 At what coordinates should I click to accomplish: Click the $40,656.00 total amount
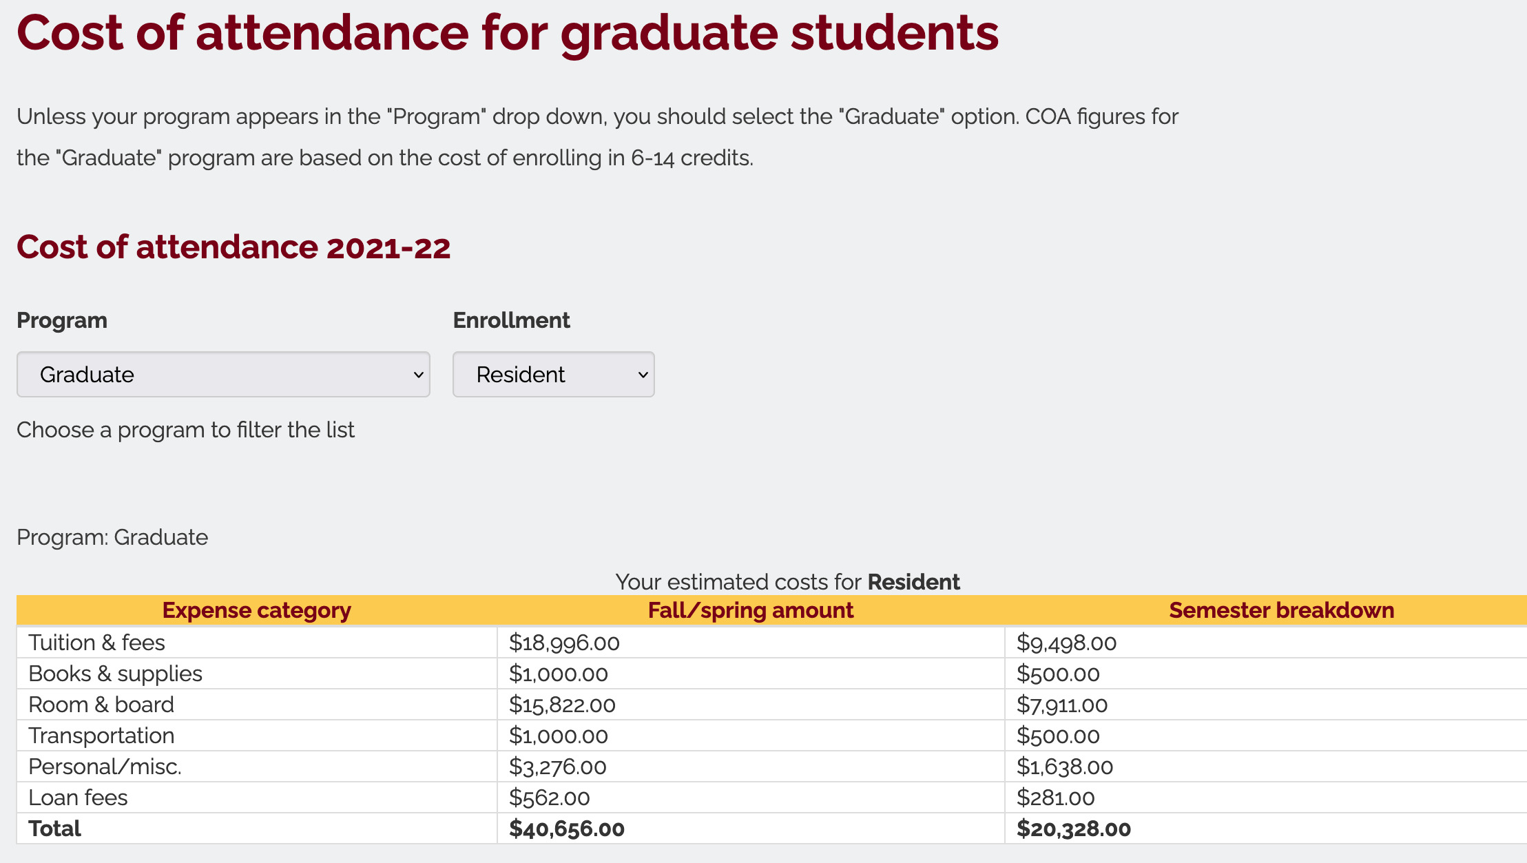point(566,829)
